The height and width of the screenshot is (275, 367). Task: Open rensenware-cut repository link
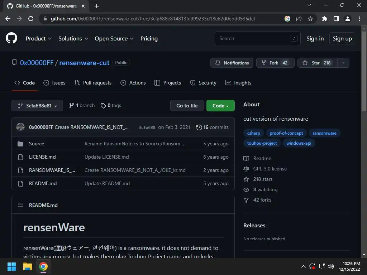click(84, 63)
